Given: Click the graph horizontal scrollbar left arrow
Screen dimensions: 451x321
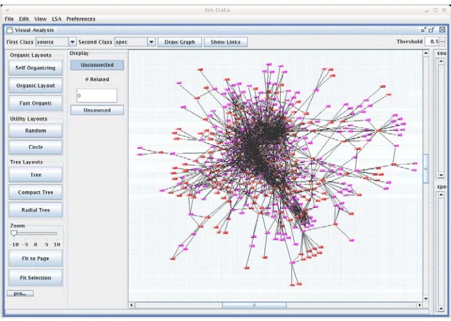Looking at the screenshot, I should 132,305.
